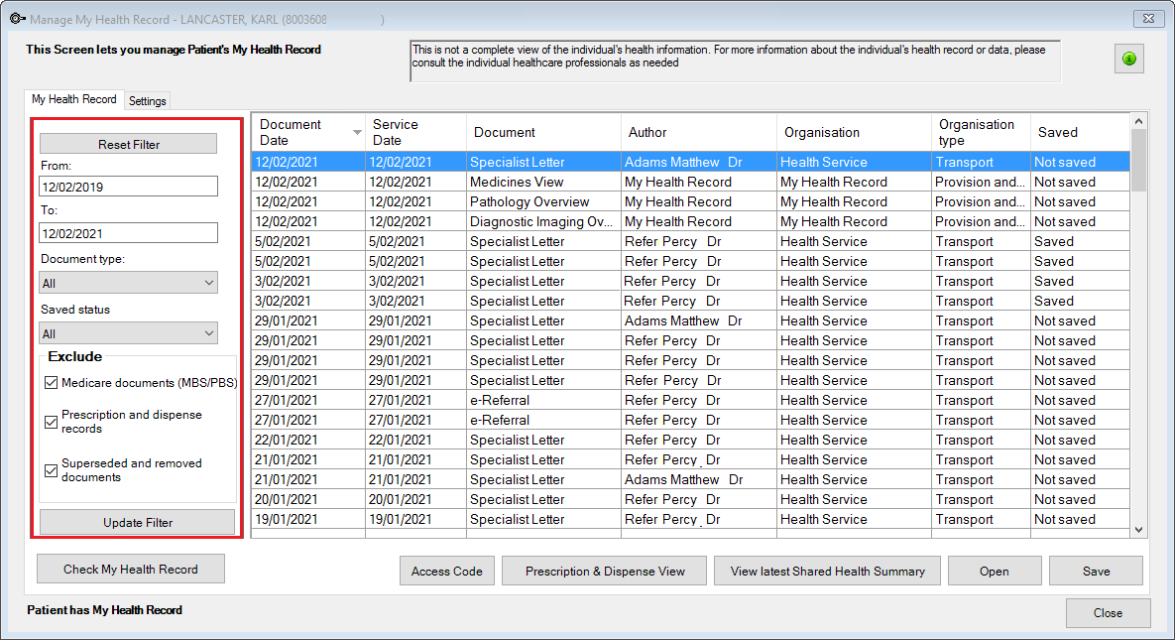The image size is (1175, 640).
Task: Uncheck Prescription and dispense records checkbox
Action: point(51,422)
